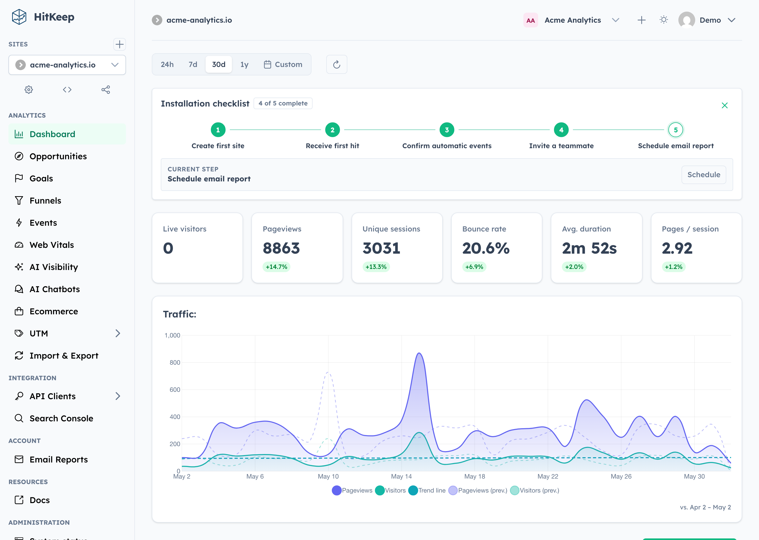The height and width of the screenshot is (540, 759).
Task: Click the Live visitors card
Action: (197, 248)
